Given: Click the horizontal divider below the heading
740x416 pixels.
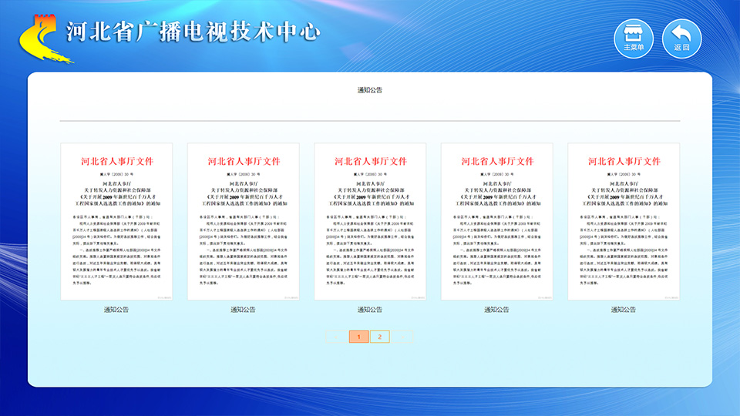Looking at the screenshot, I should [x=370, y=121].
